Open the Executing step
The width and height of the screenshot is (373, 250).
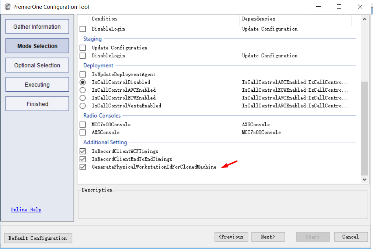(37, 84)
